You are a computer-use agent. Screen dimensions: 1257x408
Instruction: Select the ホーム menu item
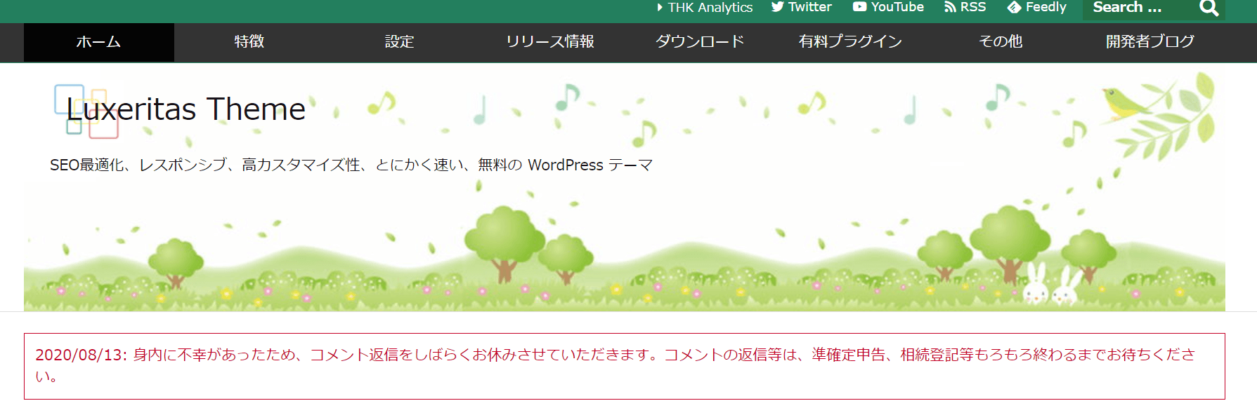(x=99, y=42)
